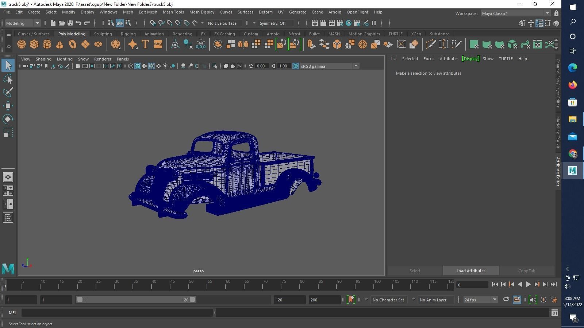Click the SVG import shelf icon

pyautogui.click(x=158, y=44)
